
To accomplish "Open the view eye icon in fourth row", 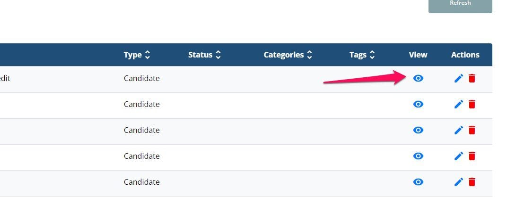I will click(x=418, y=156).
